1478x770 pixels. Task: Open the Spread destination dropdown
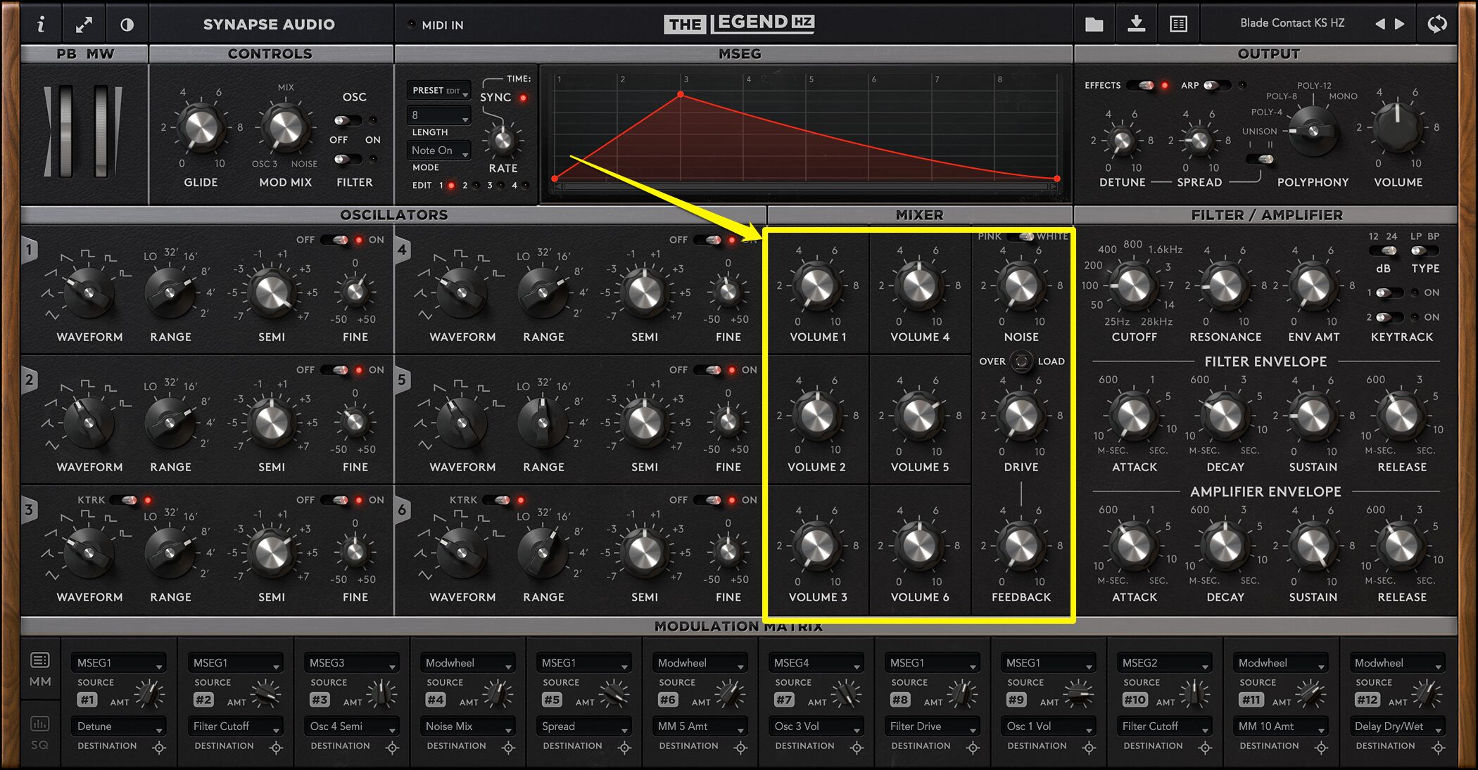pyautogui.click(x=583, y=726)
